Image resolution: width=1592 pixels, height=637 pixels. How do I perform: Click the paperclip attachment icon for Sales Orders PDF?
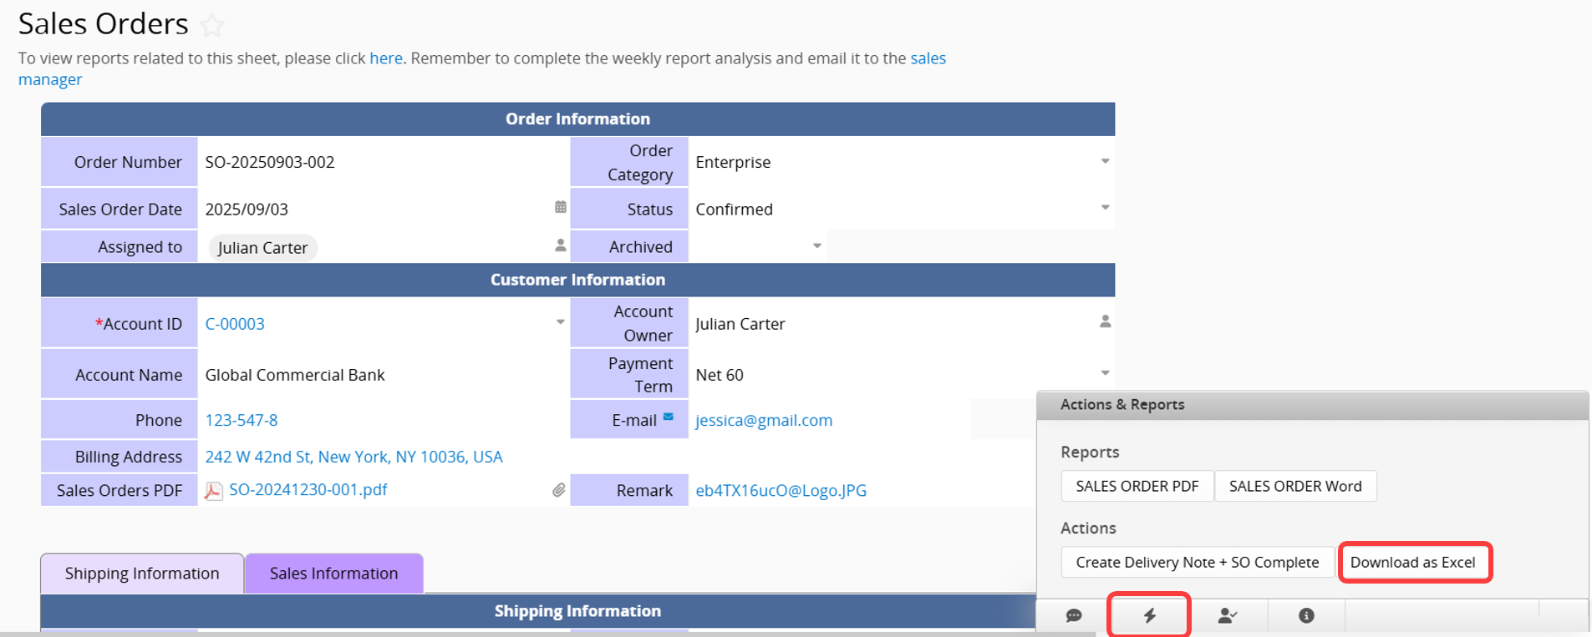558,490
